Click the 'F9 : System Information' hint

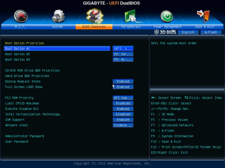172,136
